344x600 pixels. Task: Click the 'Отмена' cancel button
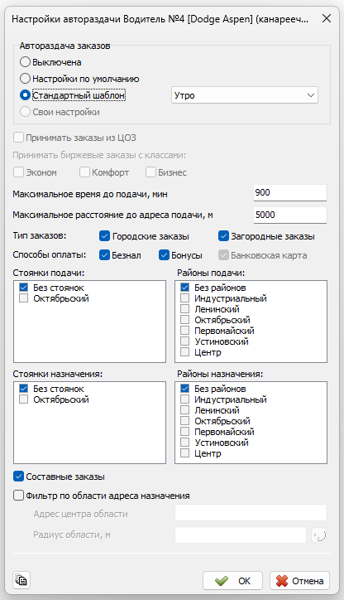click(x=299, y=580)
